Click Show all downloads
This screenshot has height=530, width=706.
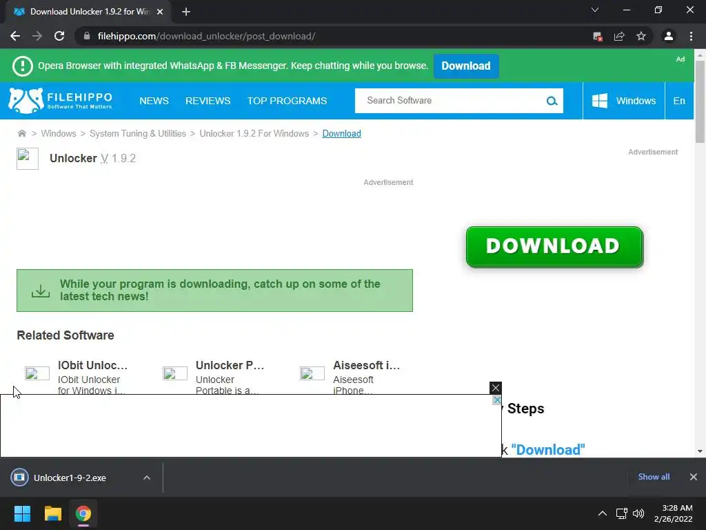tap(654, 477)
